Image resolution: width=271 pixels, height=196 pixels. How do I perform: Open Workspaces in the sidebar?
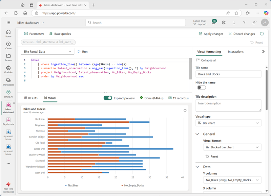click(x=8, y=82)
